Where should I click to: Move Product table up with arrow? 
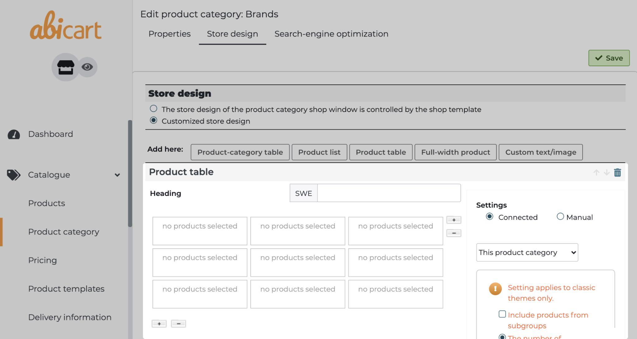(596, 173)
